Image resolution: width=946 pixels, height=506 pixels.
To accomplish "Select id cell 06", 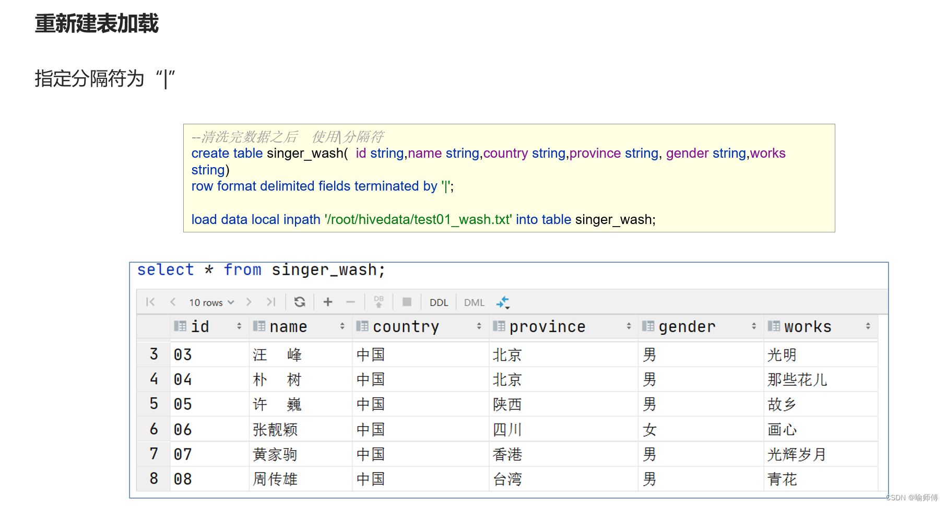I will [x=210, y=429].
